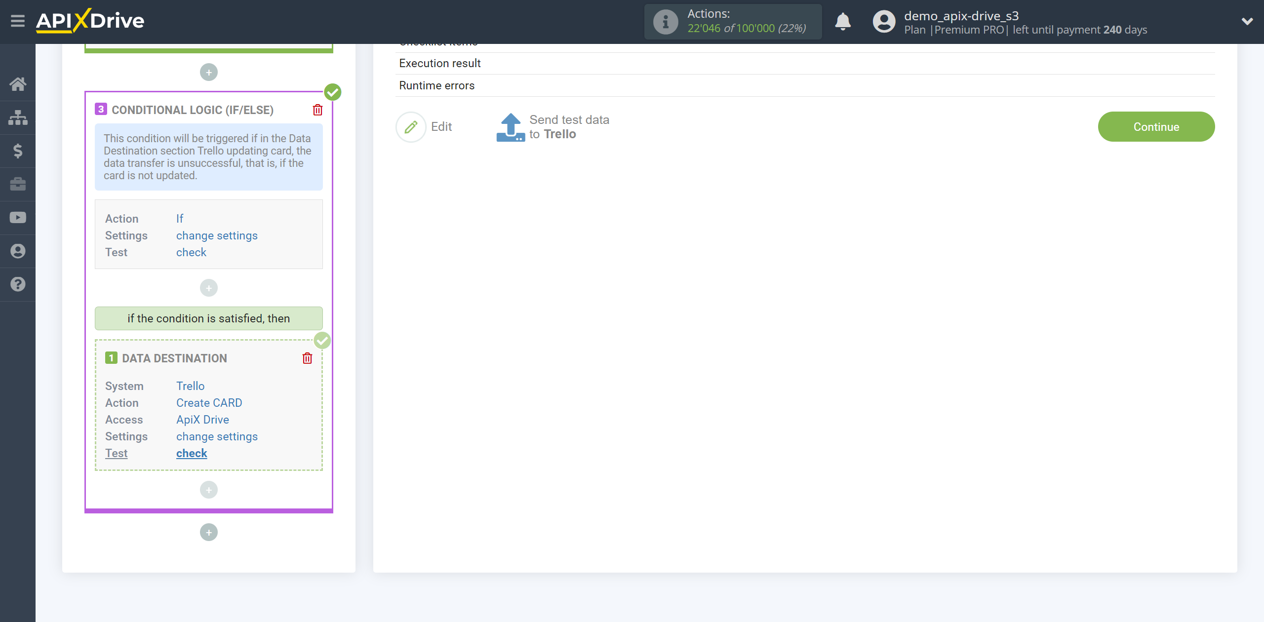Open the profile icon in sidebar
Viewport: 1264px width, 622px height.
pyautogui.click(x=18, y=251)
